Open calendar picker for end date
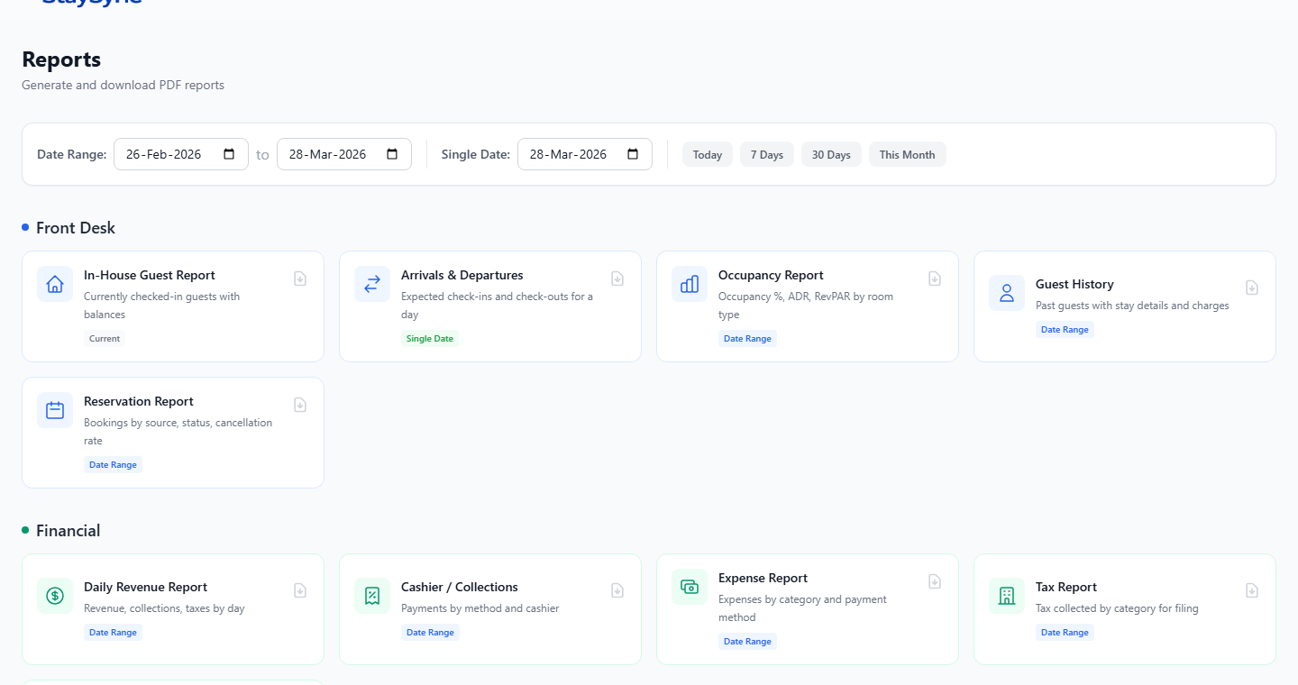This screenshot has height=685, width=1298. tap(392, 154)
